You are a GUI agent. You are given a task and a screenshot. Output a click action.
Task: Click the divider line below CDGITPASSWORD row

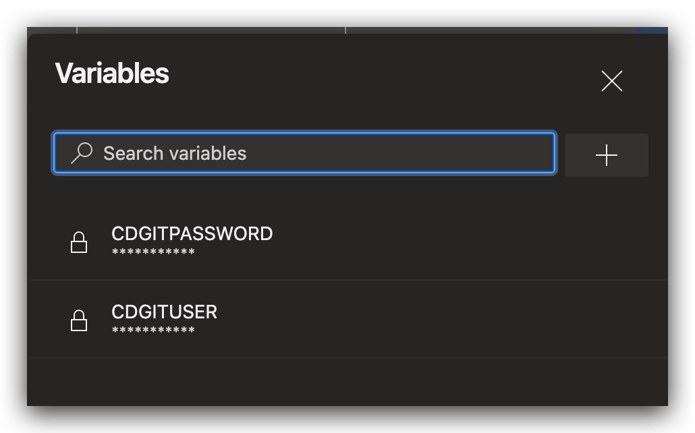pos(348,280)
